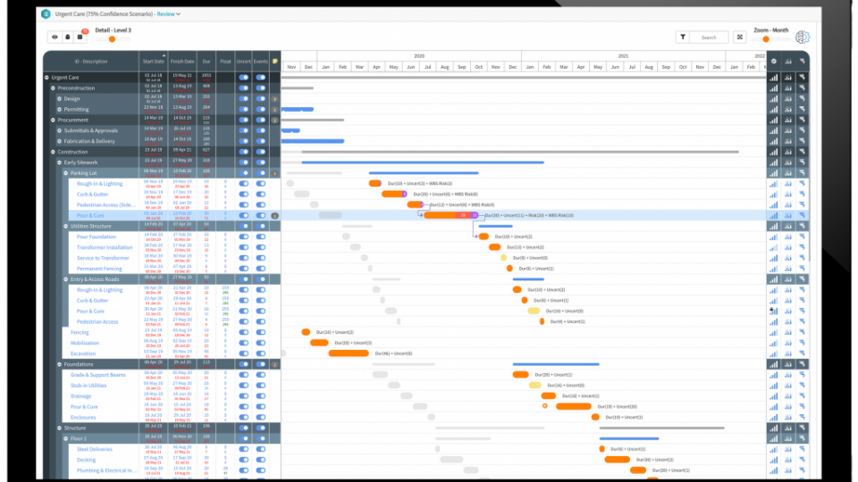Viewport: 858px width, 482px height.
Task: Open the notifications icon with red badge
Action: point(80,37)
